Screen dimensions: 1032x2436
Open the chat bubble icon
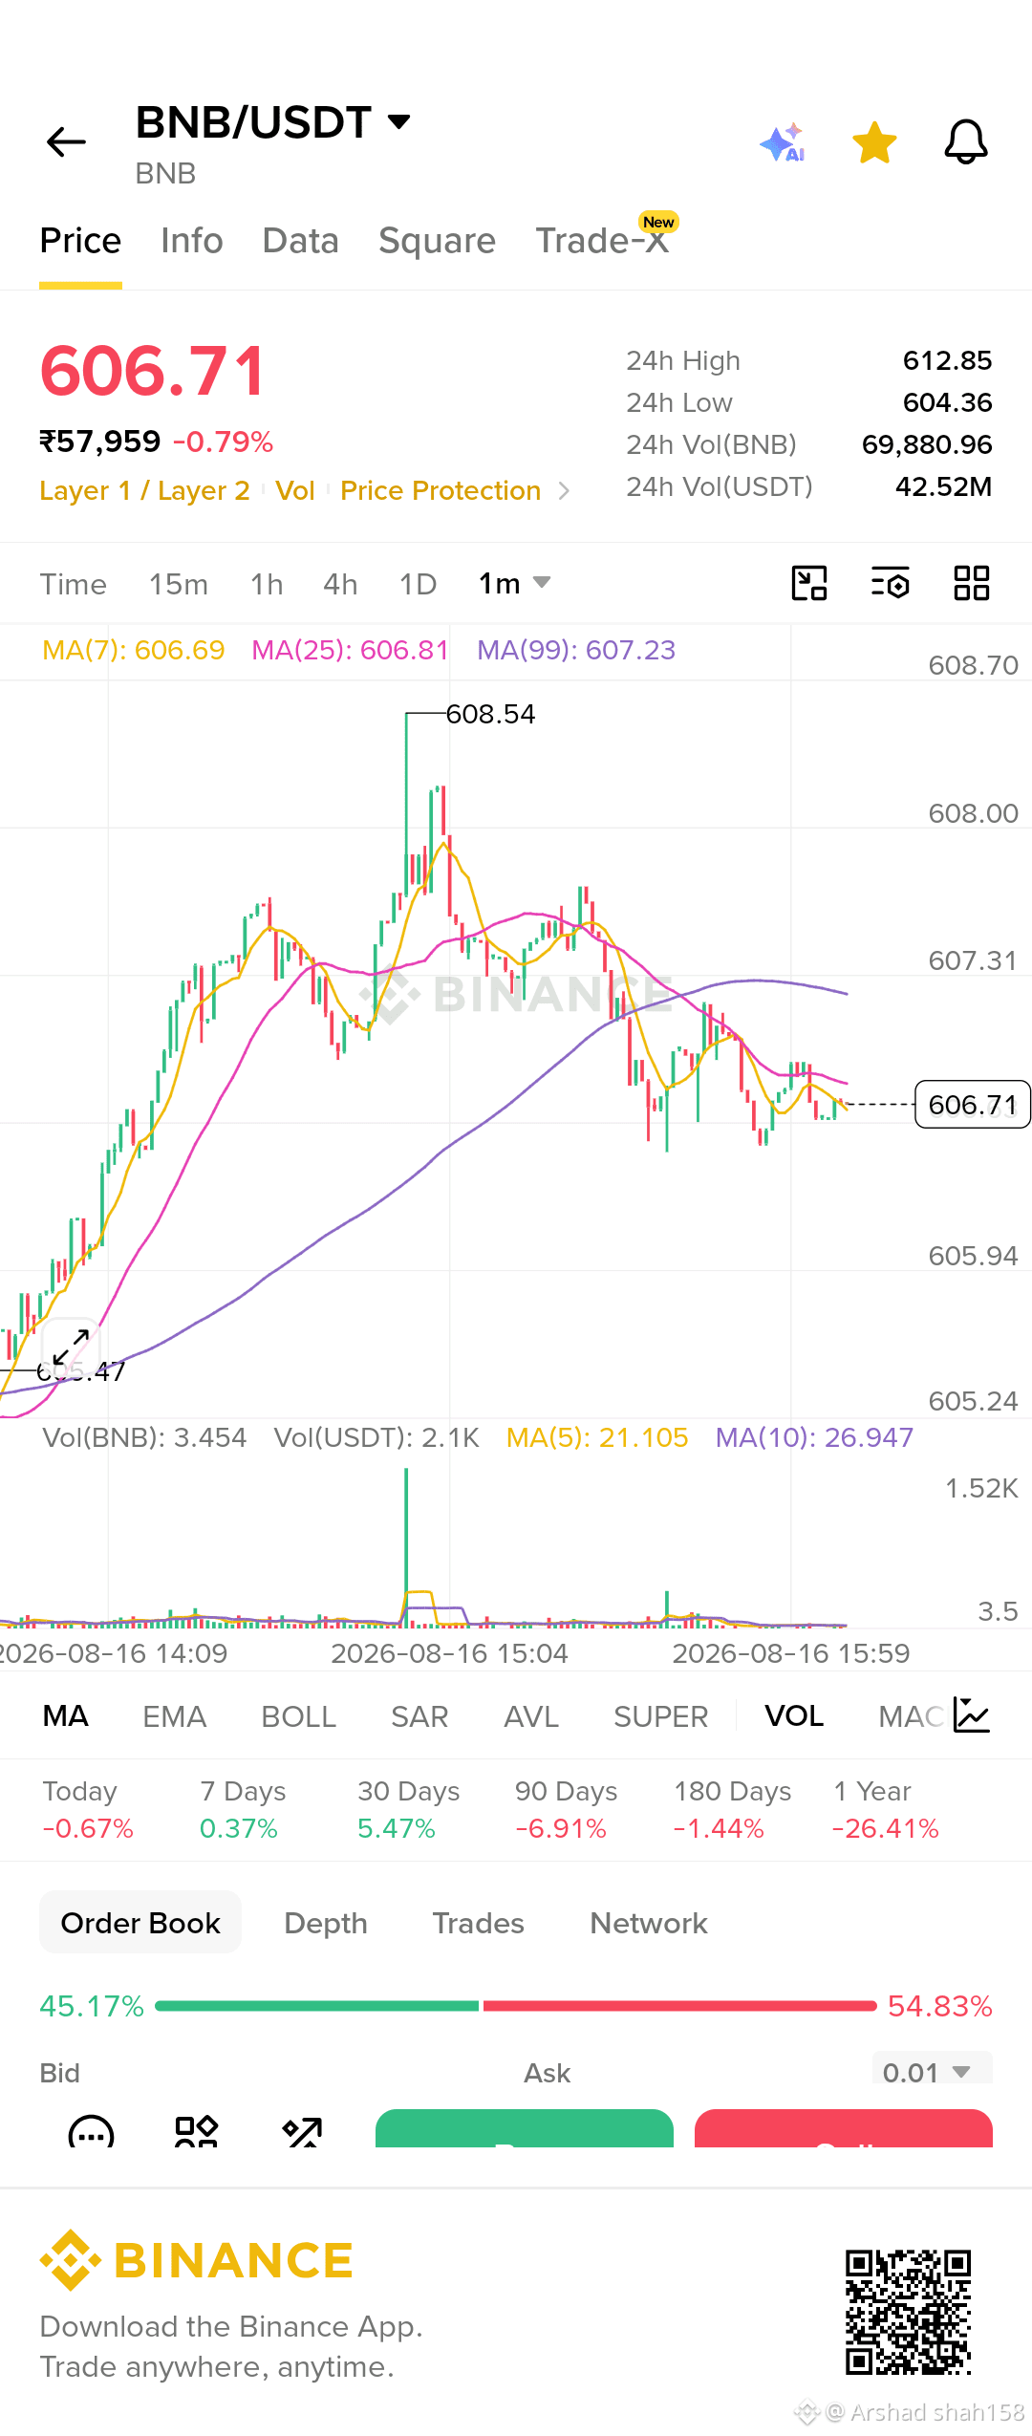91,2131
